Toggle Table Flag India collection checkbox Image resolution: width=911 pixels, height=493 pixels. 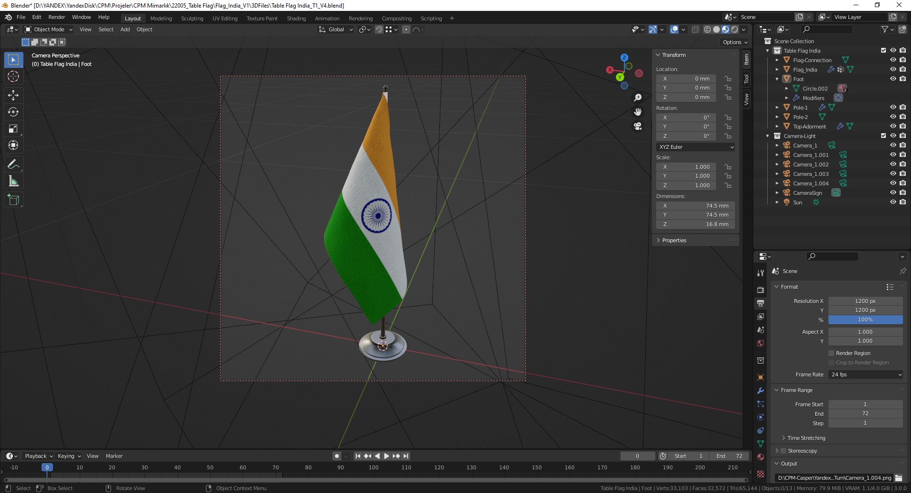[883, 50]
